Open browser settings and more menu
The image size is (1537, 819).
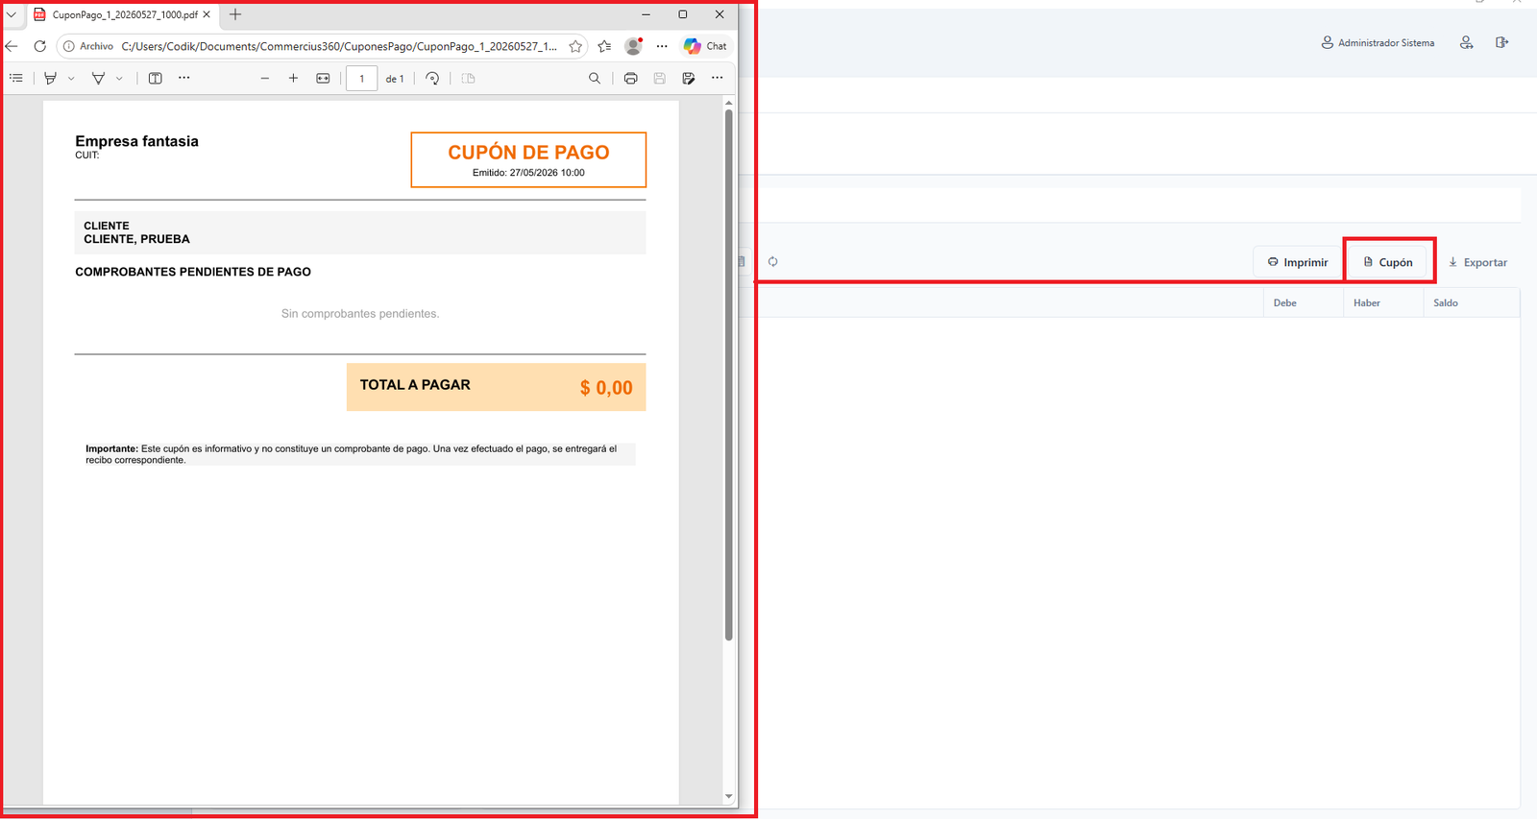pyautogui.click(x=662, y=46)
